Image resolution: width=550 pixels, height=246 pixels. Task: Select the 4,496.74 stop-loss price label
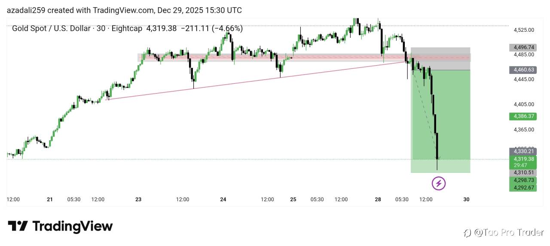pos(522,47)
